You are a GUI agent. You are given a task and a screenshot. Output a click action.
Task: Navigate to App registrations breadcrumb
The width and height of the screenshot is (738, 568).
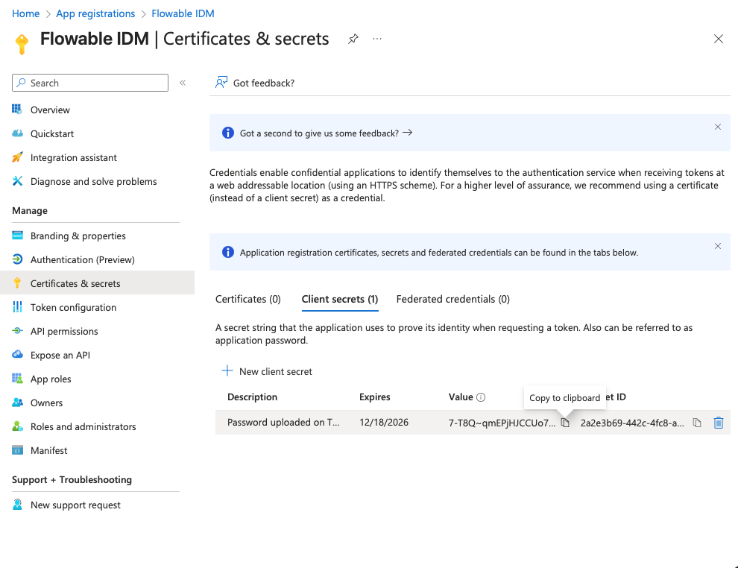95,13
